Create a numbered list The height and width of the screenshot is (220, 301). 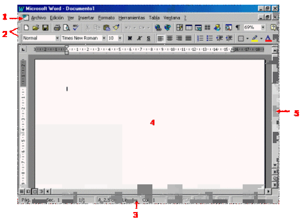(x=200, y=38)
